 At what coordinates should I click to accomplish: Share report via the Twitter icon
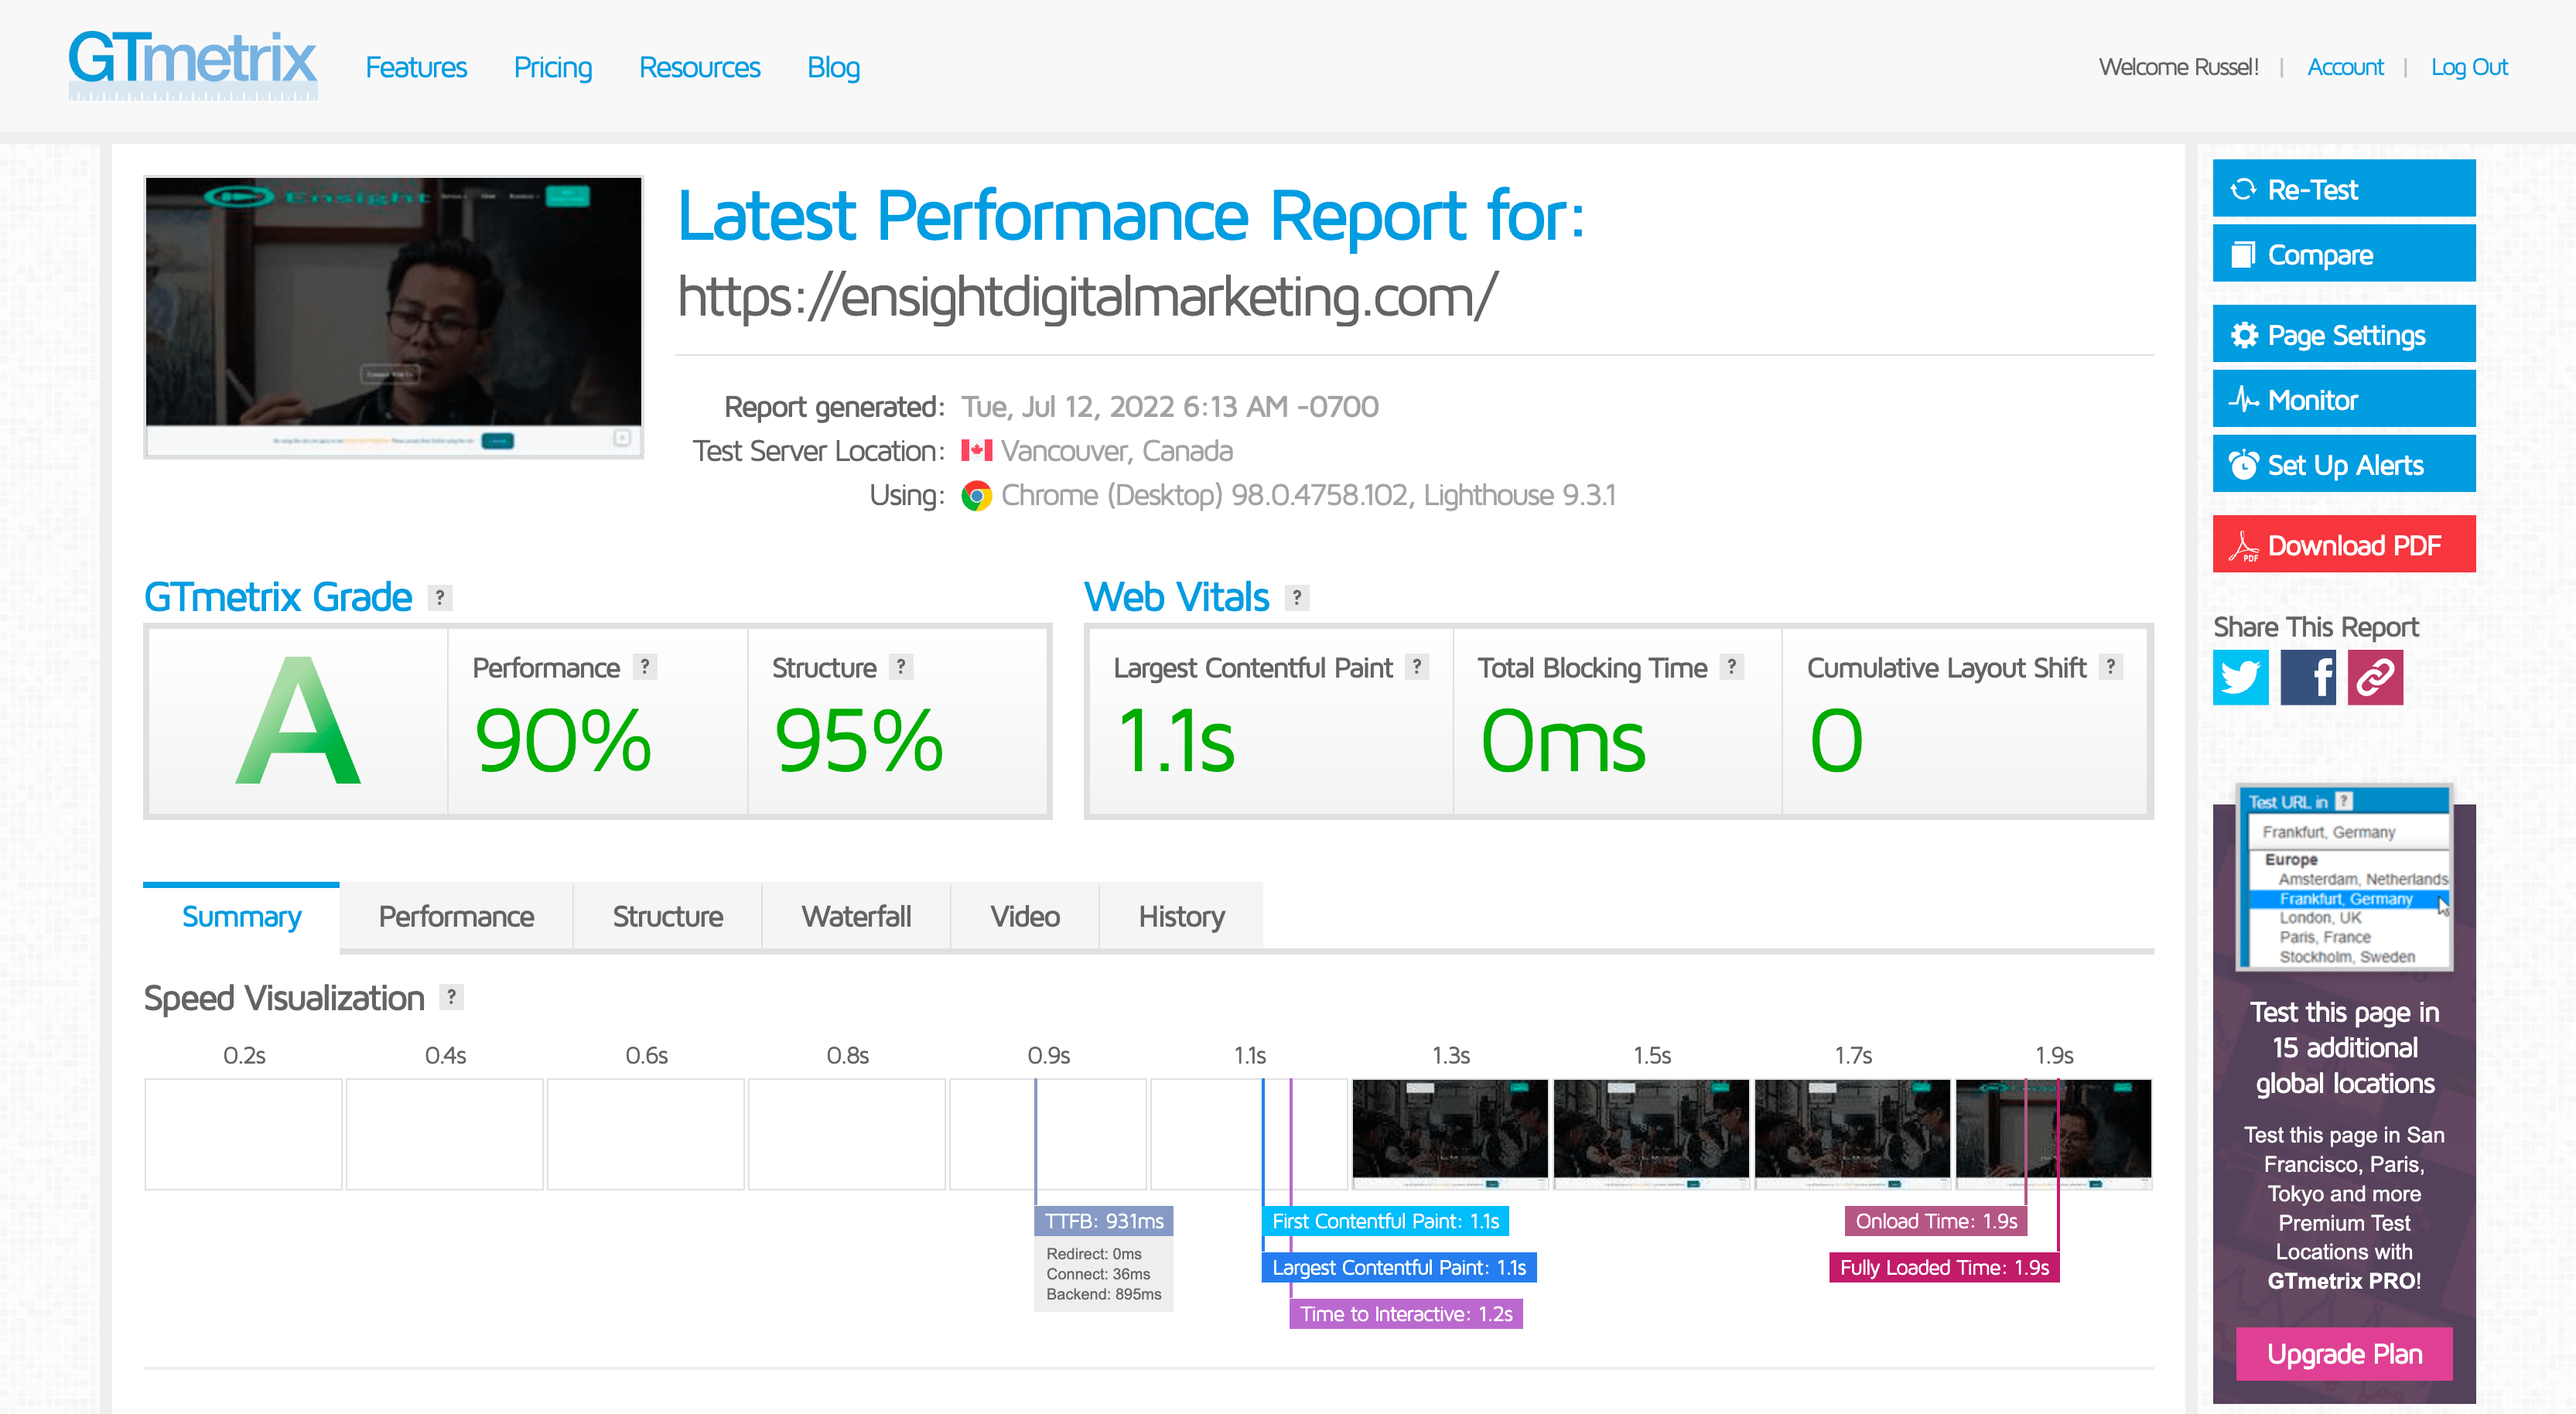click(x=2241, y=678)
